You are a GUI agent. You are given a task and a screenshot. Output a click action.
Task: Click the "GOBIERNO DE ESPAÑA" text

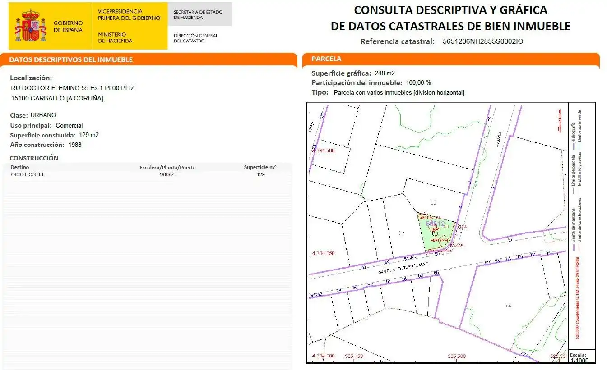(68, 27)
